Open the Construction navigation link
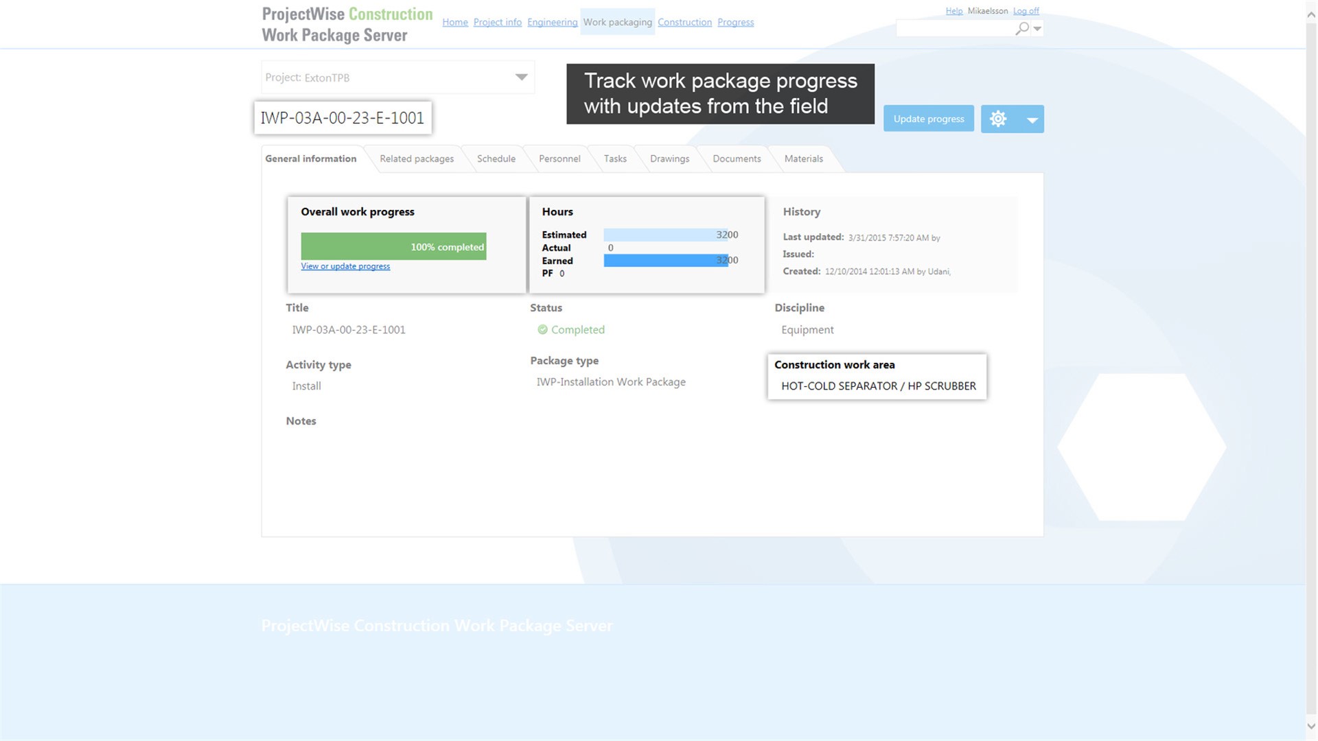 click(684, 22)
